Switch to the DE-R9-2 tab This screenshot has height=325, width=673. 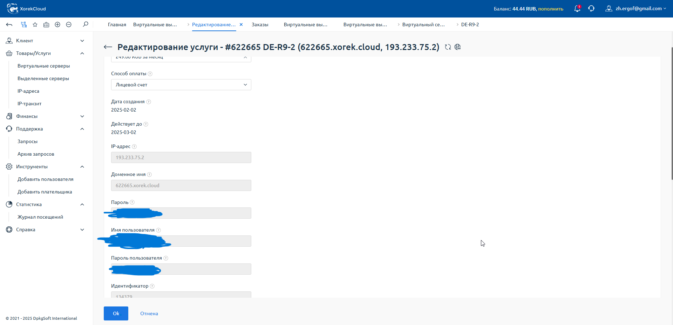tap(470, 24)
